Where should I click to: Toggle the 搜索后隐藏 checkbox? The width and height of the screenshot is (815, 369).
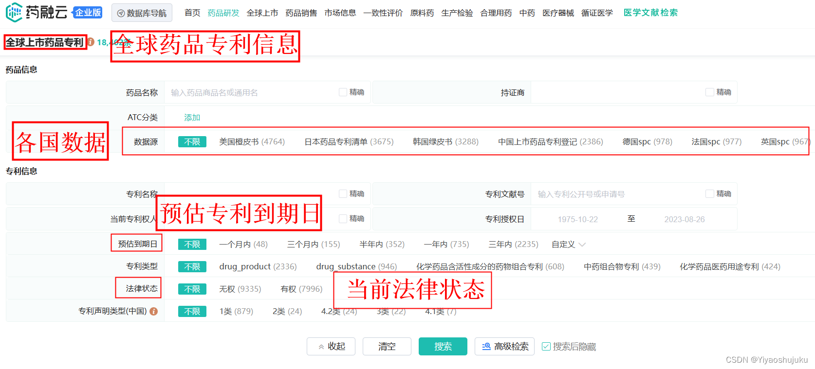point(546,347)
